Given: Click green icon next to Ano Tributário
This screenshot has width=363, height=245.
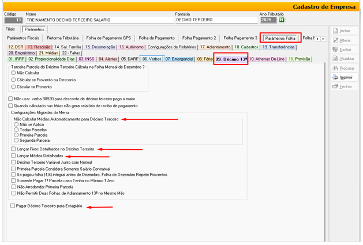Looking at the screenshot, I should click(x=282, y=20).
